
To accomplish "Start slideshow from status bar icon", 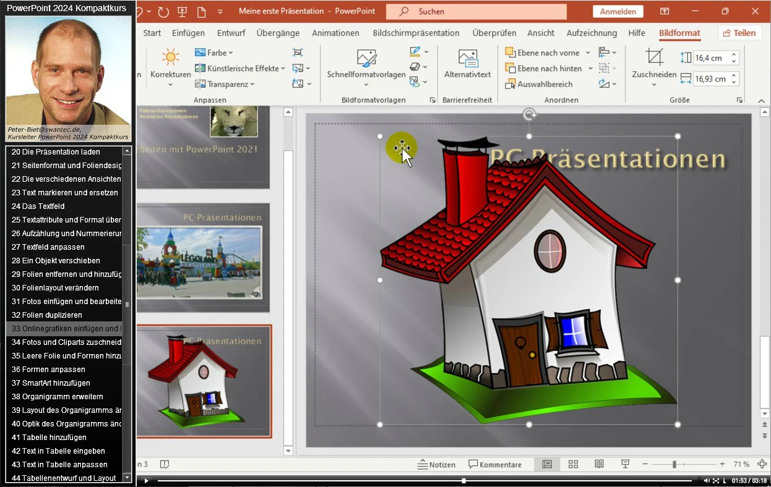I will click(625, 464).
